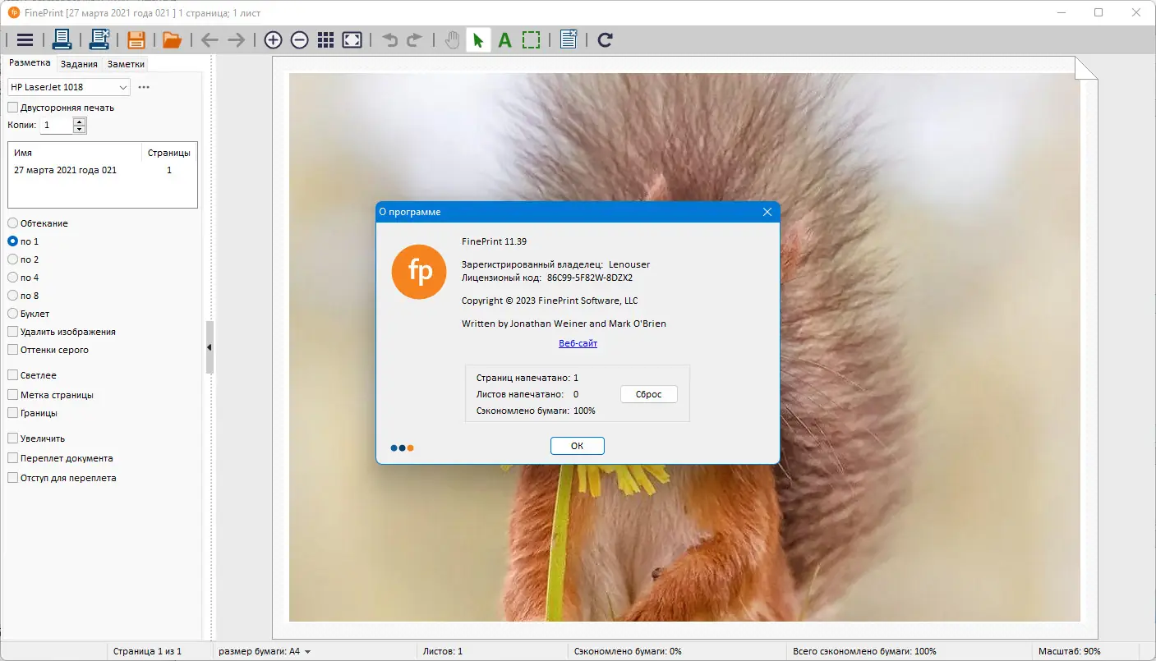Click the redo arrow icon

[414, 39]
